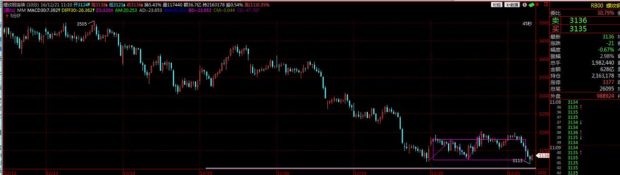Click the 补数据 (fill data) button
Viewport: 620px width, 175px height.
coord(512,4)
